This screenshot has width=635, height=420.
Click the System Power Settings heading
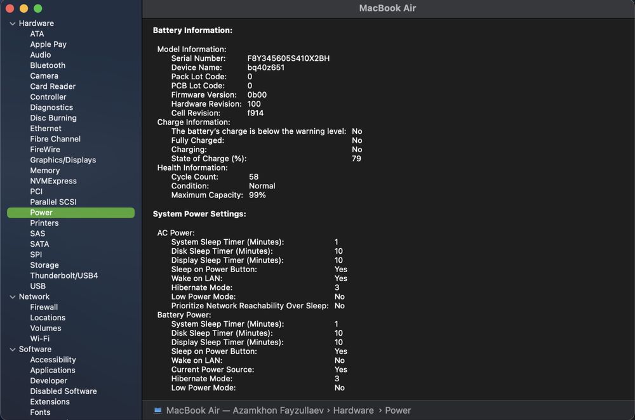point(199,214)
